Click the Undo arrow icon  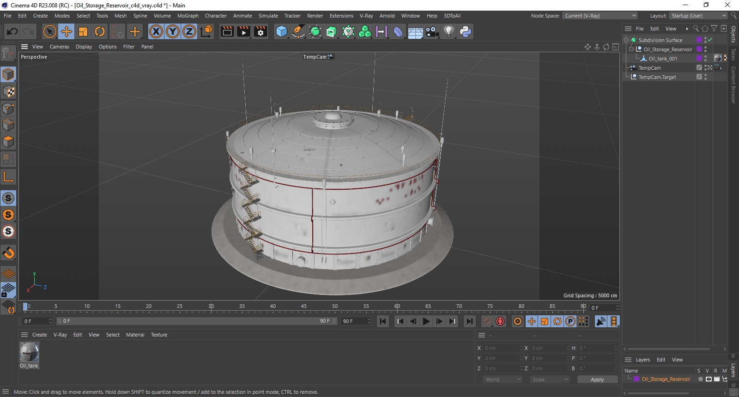coord(12,31)
